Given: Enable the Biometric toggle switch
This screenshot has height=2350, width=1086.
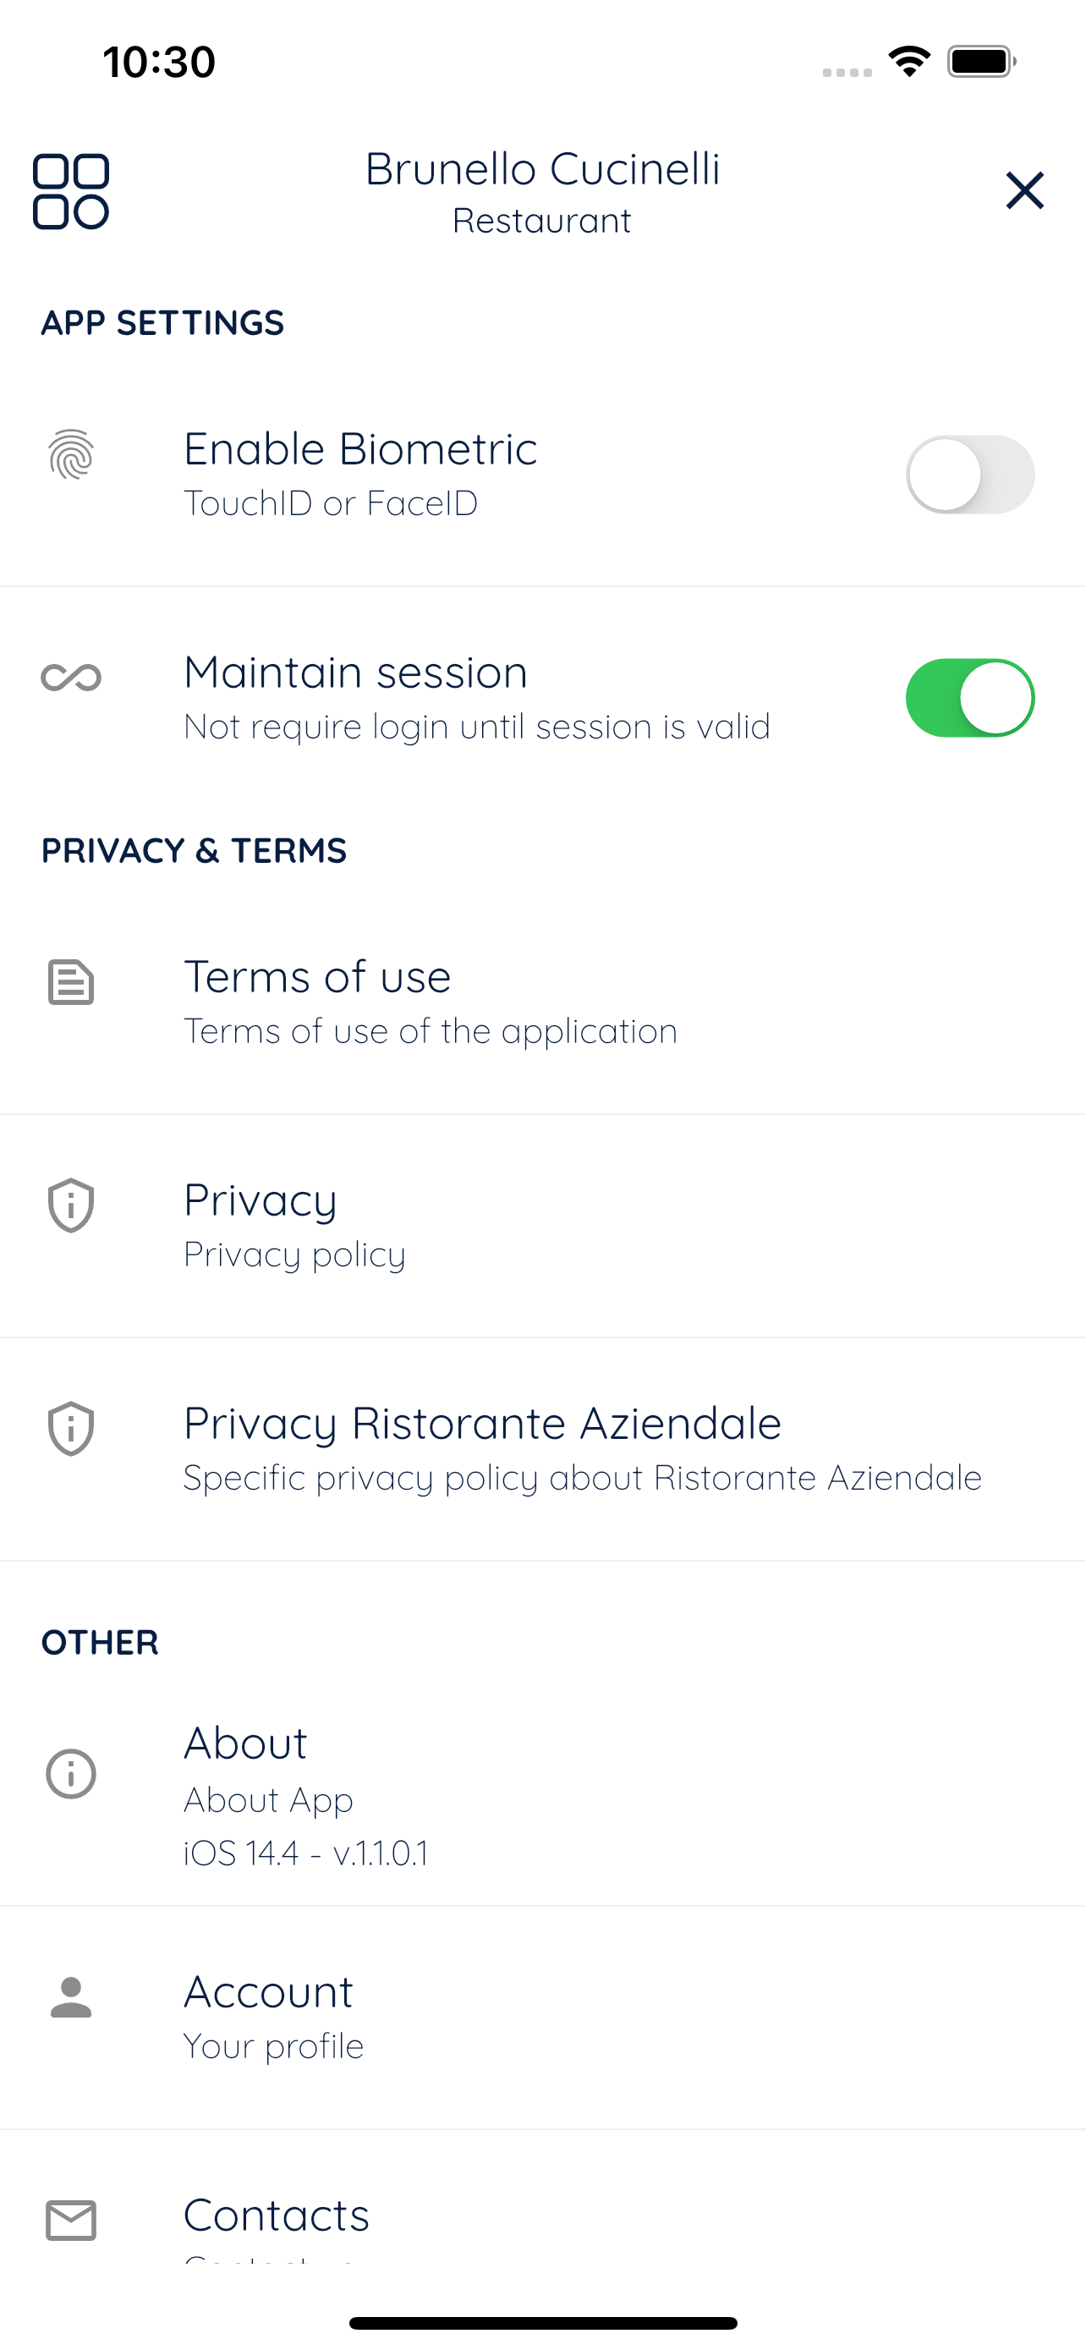Looking at the screenshot, I should [969, 475].
